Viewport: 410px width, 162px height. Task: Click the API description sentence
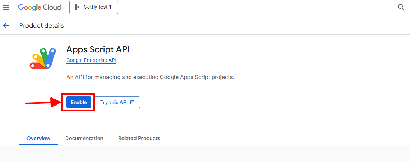click(150, 77)
